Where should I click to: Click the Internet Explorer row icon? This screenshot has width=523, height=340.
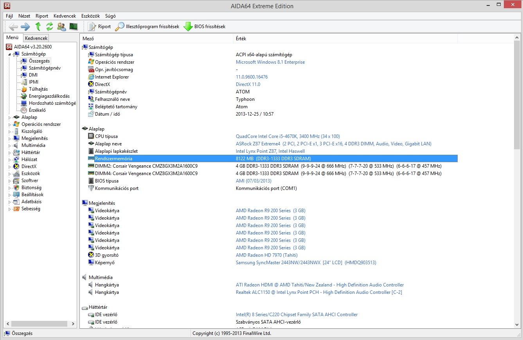pyautogui.click(x=91, y=77)
